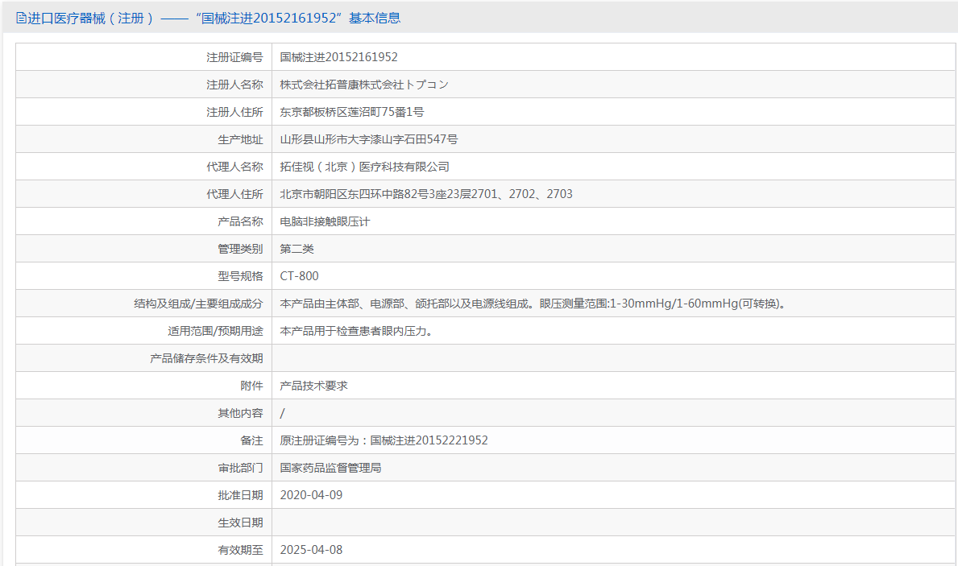Select the text 本产品由主体部、电源部、颌托部以及电源线组成
958x566 pixels.
(404, 304)
